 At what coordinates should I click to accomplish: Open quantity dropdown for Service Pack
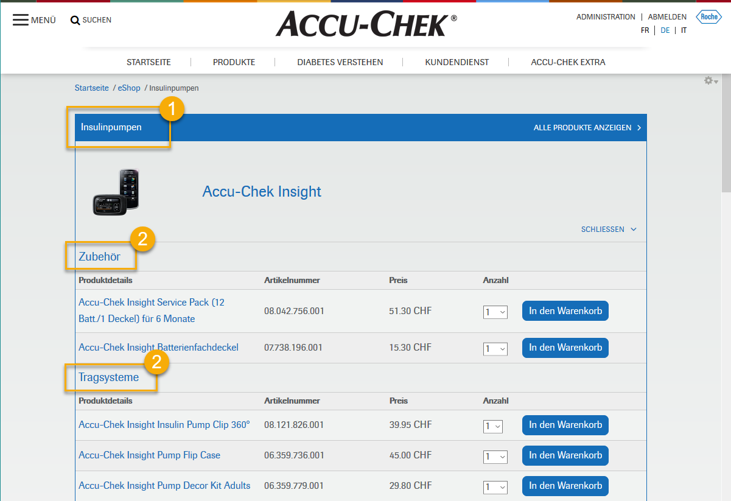495,312
